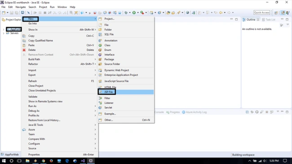The height and width of the screenshot is (164, 292).
Task: Click the back navigation arrow icon
Action: tap(221, 13)
